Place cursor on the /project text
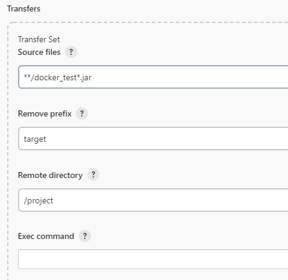The width and height of the screenshot is (288, 280). coord(39,201)
